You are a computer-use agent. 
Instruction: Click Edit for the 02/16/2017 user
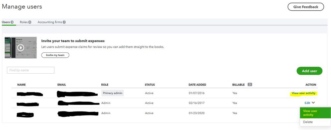[x=307, y=103]
